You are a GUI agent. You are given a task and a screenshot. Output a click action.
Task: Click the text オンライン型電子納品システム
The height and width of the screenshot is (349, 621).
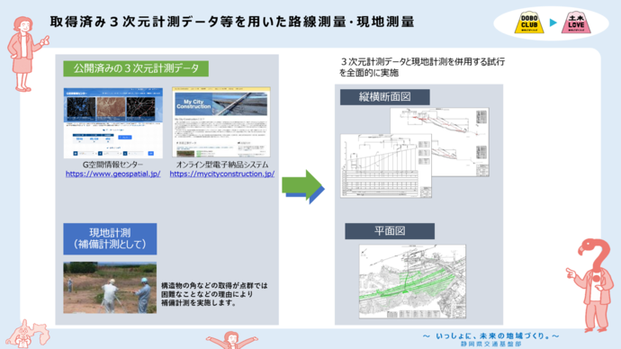point(222,165)
